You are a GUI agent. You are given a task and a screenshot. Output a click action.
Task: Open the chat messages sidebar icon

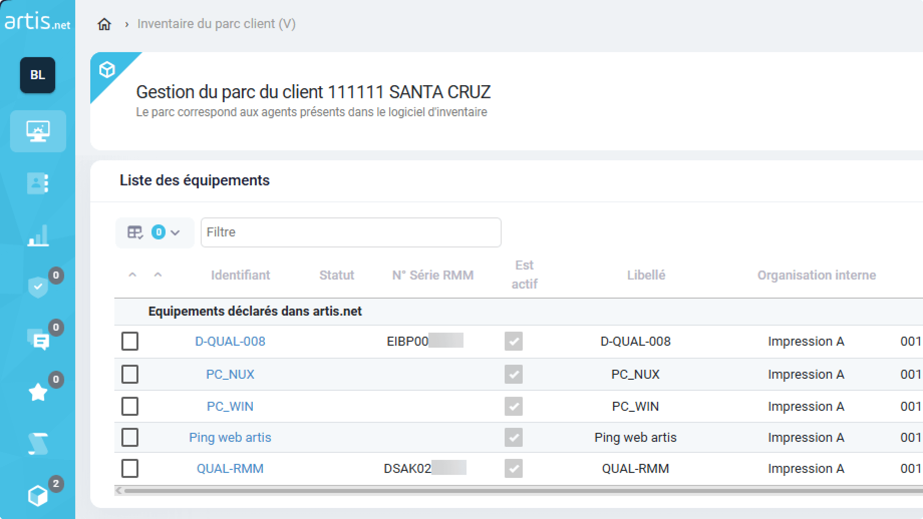[x=38, y=340]
